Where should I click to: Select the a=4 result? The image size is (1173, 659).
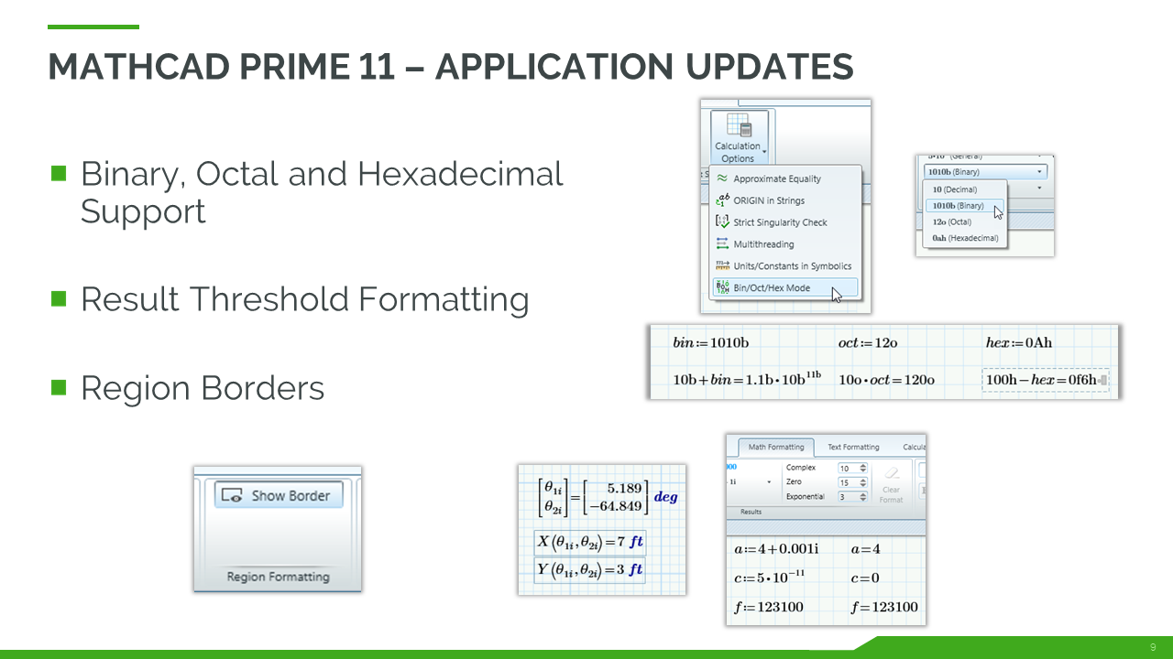click(866, 549)
